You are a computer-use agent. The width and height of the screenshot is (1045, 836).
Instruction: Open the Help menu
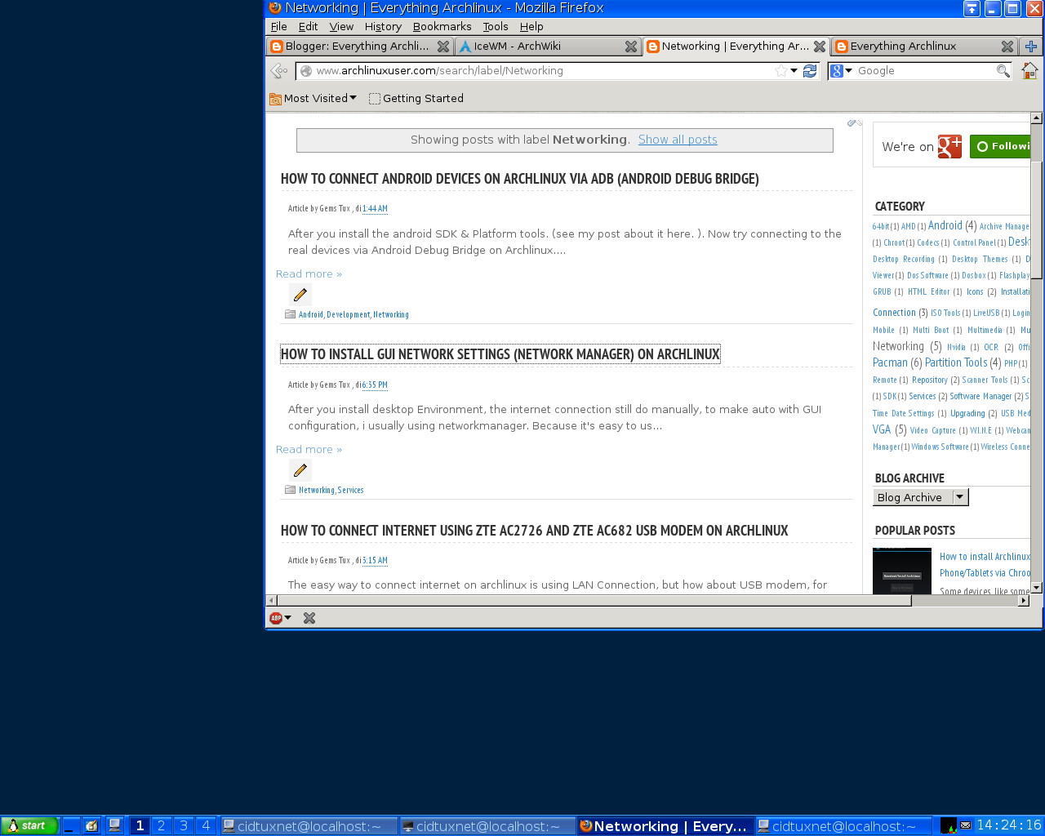[x=531, y=26]
